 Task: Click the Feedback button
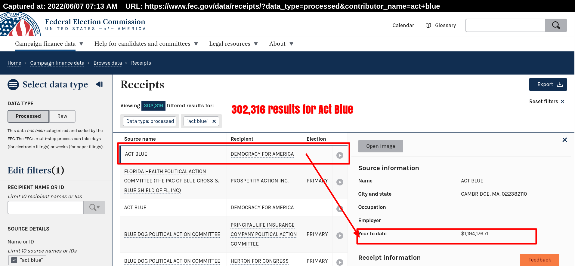(540, 260)
